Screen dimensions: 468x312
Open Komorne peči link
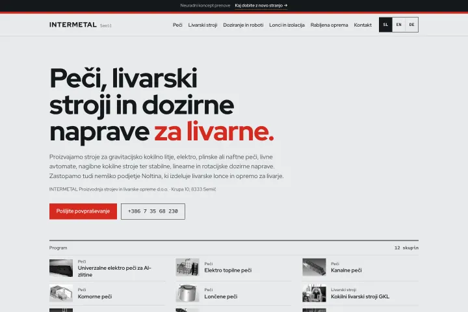pyautogui.click(x=107, y=293)
